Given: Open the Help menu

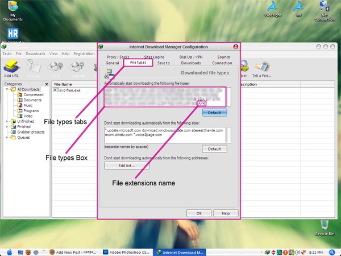Looking at the screenshot, I should [65, 53].
